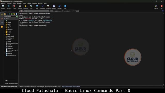Viewport: 165px width, 93px height.
Task: Select the .bash_logout file
Action: tap(10, 38)
